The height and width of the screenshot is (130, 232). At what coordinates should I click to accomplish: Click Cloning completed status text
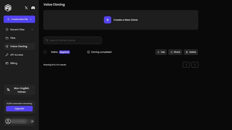(x=101, y=52)
